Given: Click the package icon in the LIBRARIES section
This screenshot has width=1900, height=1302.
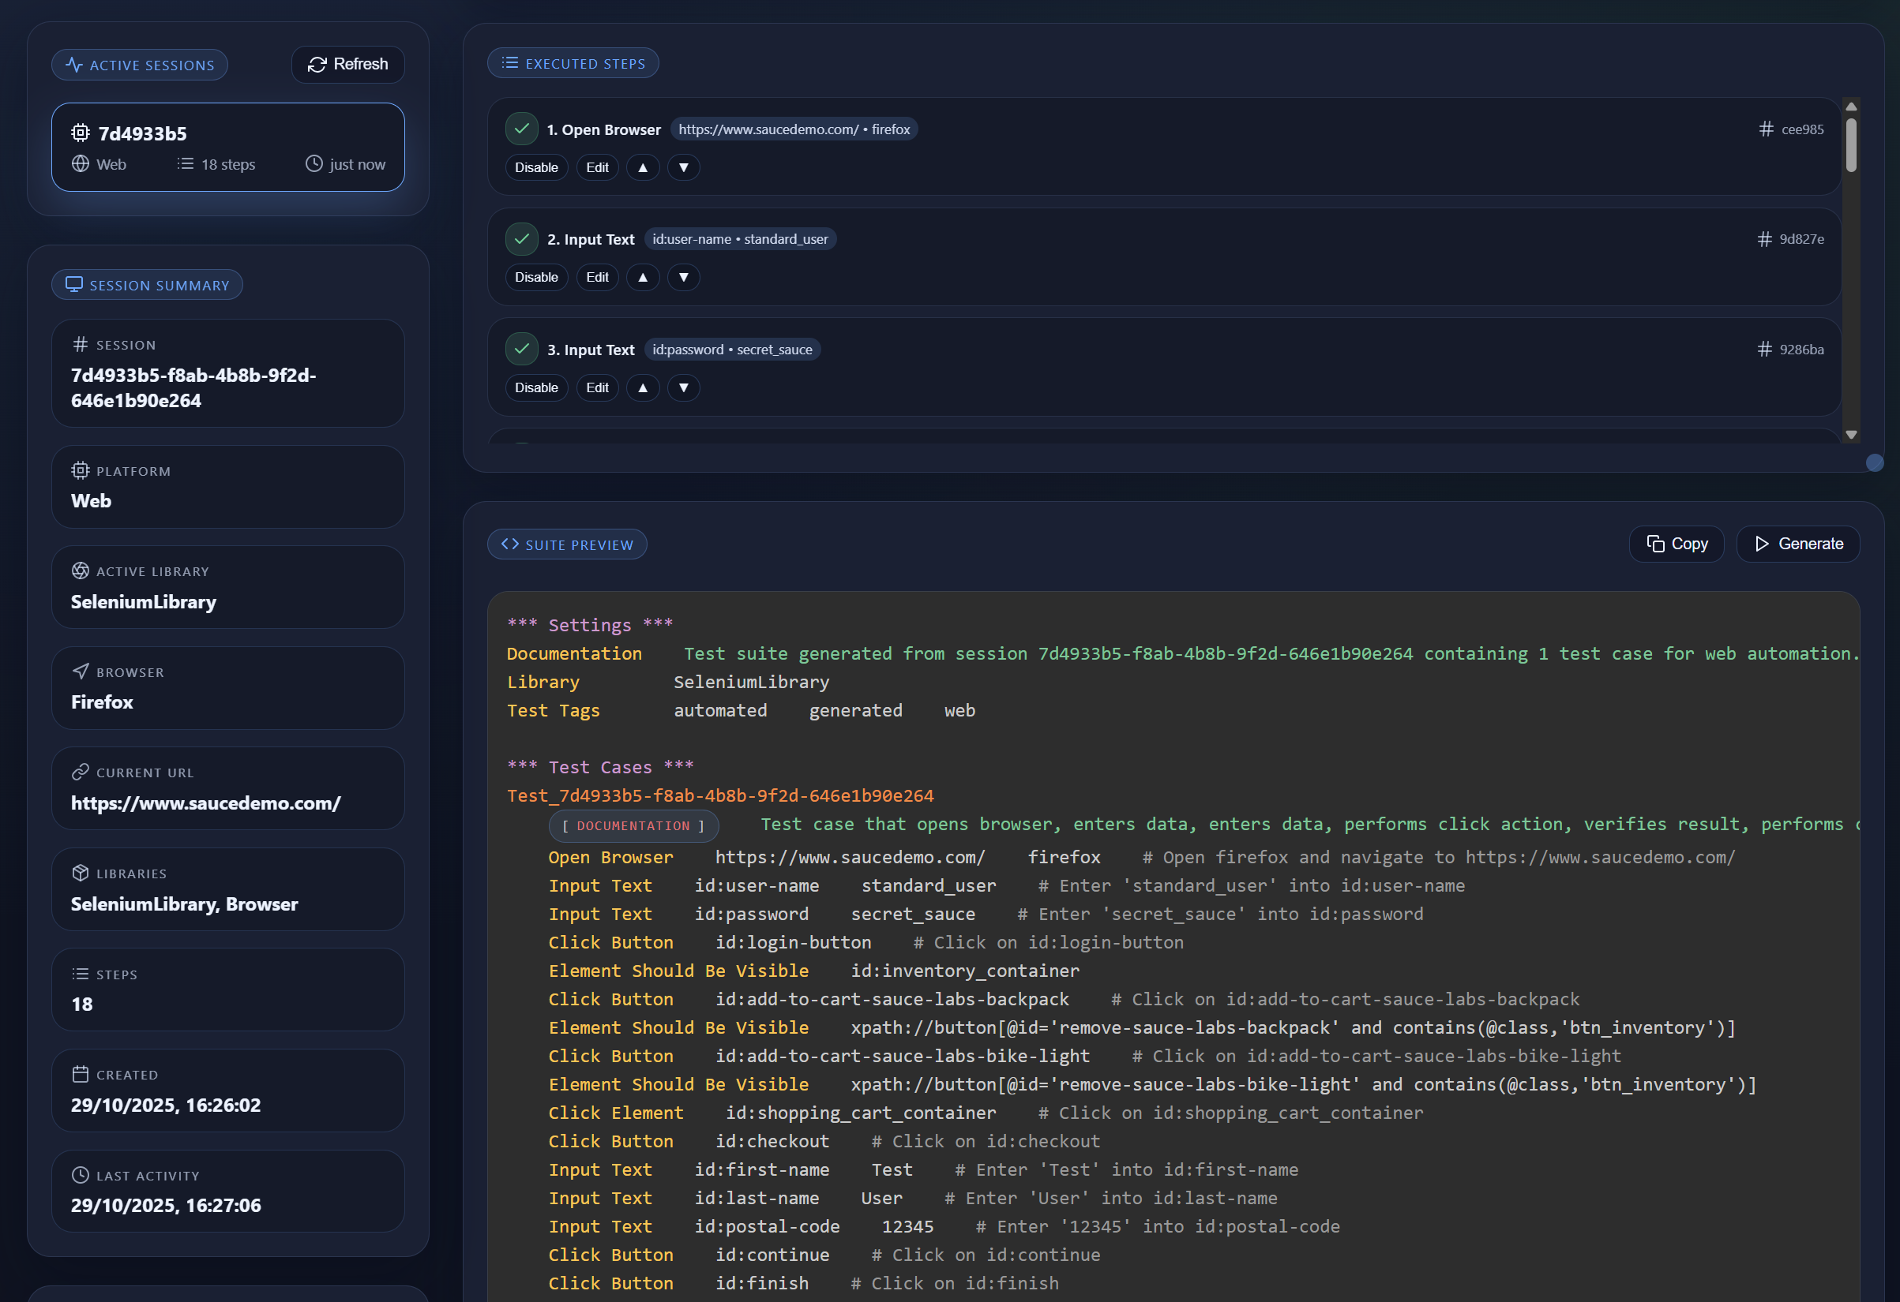Looking at the screenshot, I should click(81, 873).
